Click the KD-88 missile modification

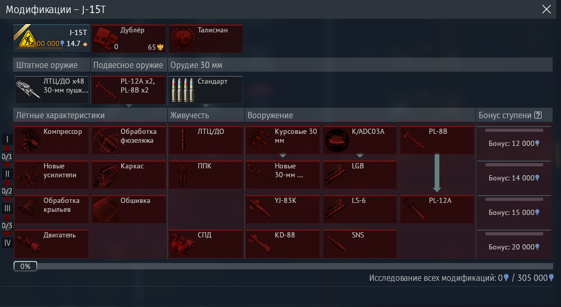(x=283, y=243)
